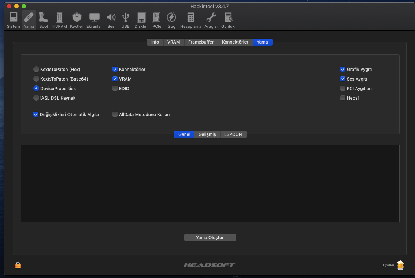This screenshot has height=278, width=415.
Task: Open the Gelişmiş sub-tab
Action: point(207,134)
